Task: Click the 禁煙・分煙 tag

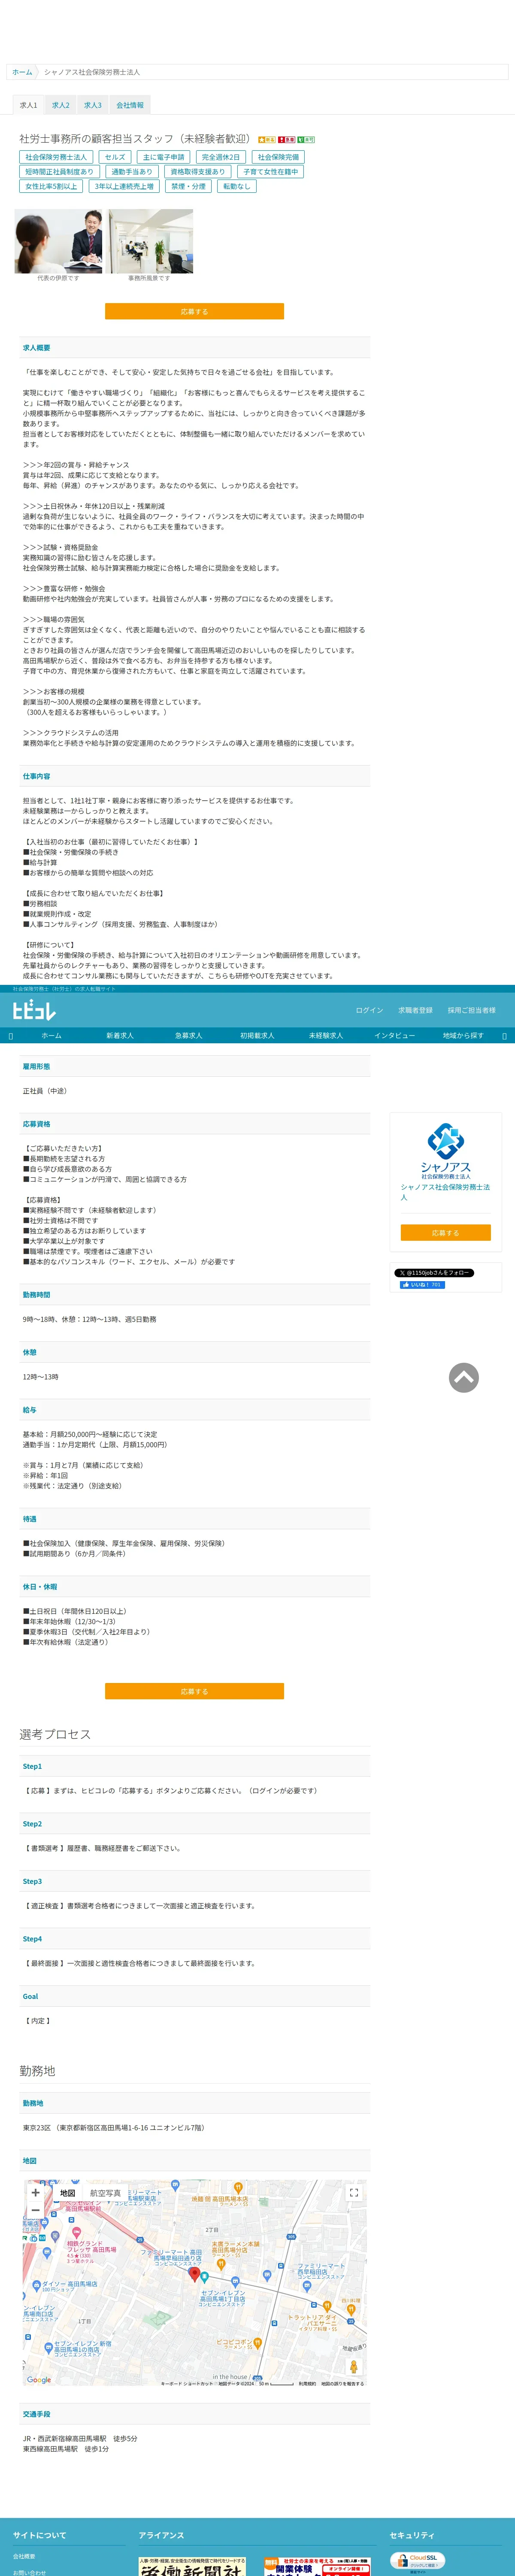Action: coord(188,186)
